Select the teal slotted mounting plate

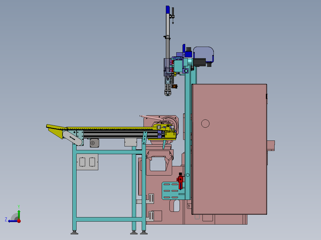pos(173,191)
